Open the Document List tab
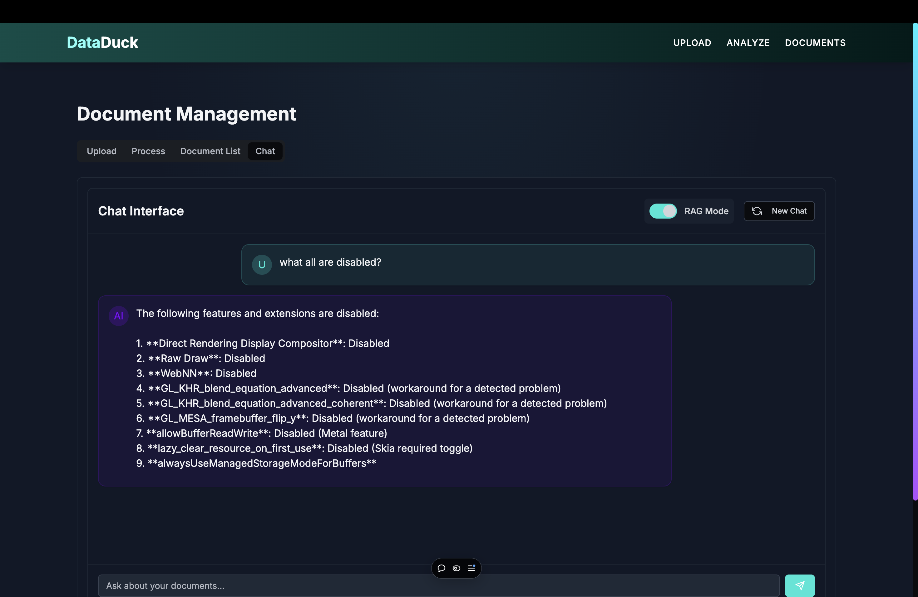The width and height of the screenshot is (918, 597). [x=210, y=151]
